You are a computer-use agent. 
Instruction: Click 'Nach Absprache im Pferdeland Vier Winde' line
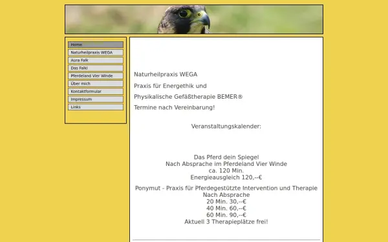pyautogui.click(x=226, y=164)
